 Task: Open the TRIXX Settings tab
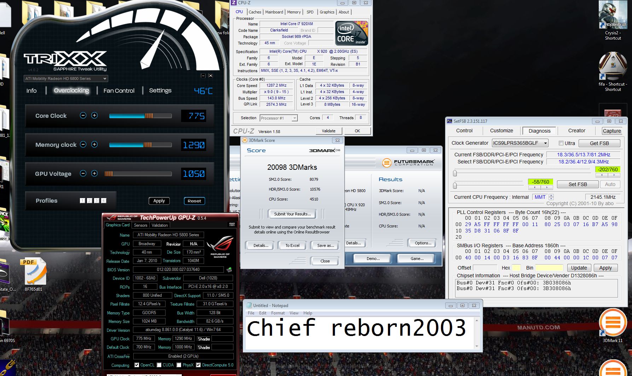tap(160, 91)
